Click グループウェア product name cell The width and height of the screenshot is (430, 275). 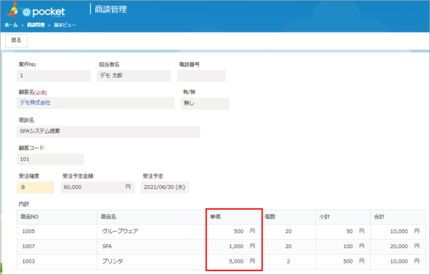(151, 231)
